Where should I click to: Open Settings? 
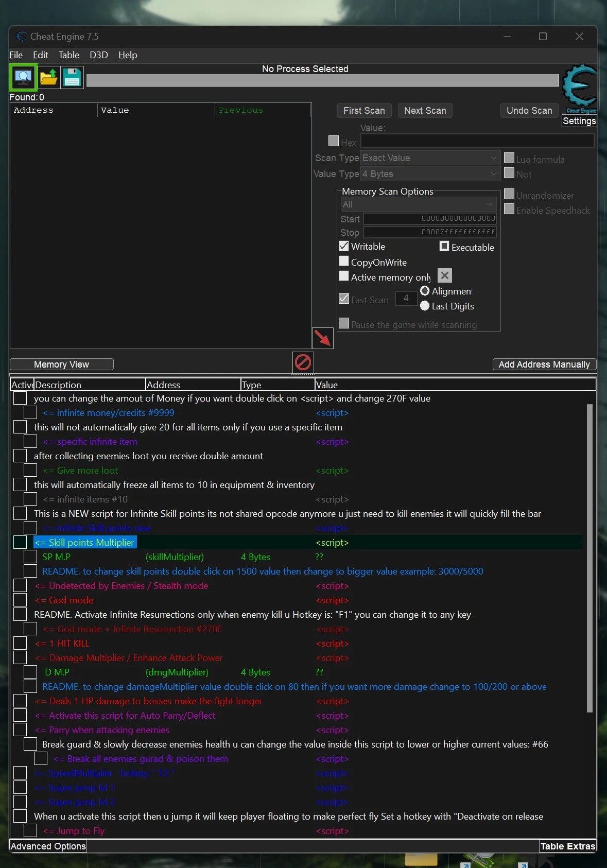coord(579,121)
